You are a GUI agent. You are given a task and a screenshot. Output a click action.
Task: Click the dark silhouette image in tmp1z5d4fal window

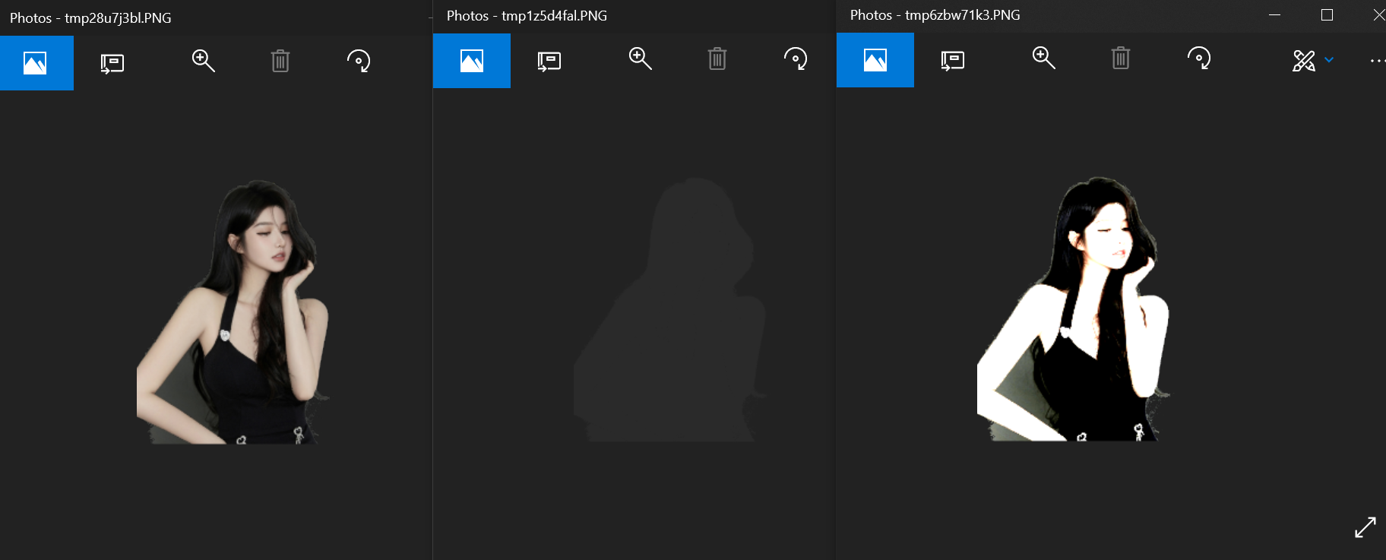coord(669,310)
